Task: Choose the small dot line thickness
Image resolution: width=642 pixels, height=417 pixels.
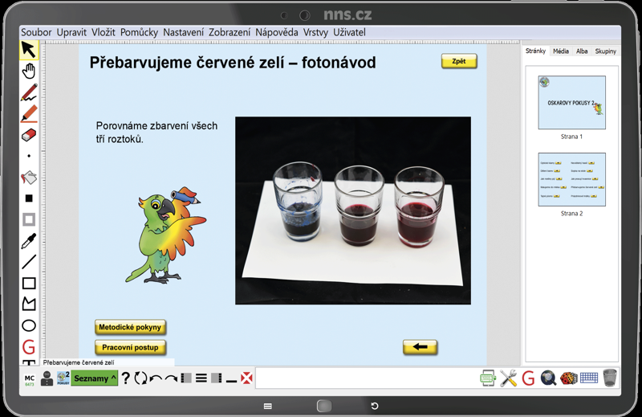Action: (x=29, y=156)
